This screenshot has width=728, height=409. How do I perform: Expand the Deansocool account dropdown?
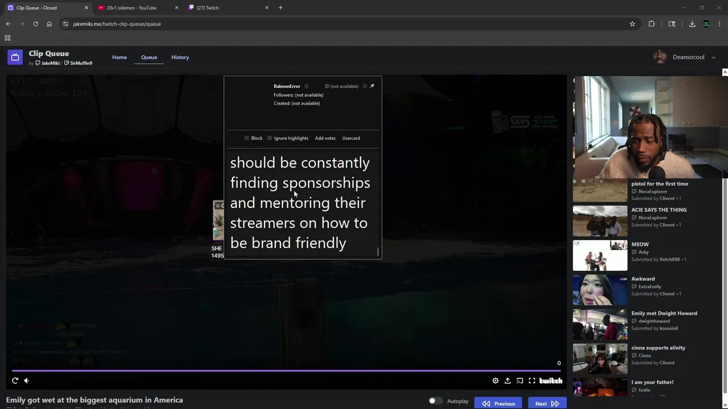click(714, 57)
